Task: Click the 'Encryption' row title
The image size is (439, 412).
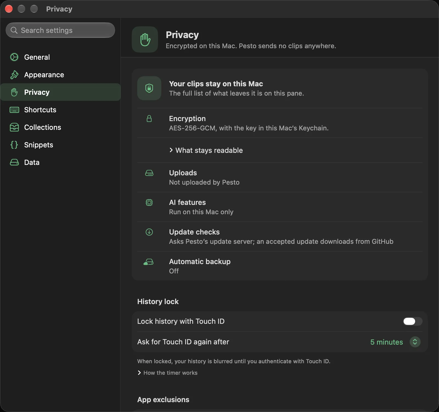Action: [x=187, y=119]
